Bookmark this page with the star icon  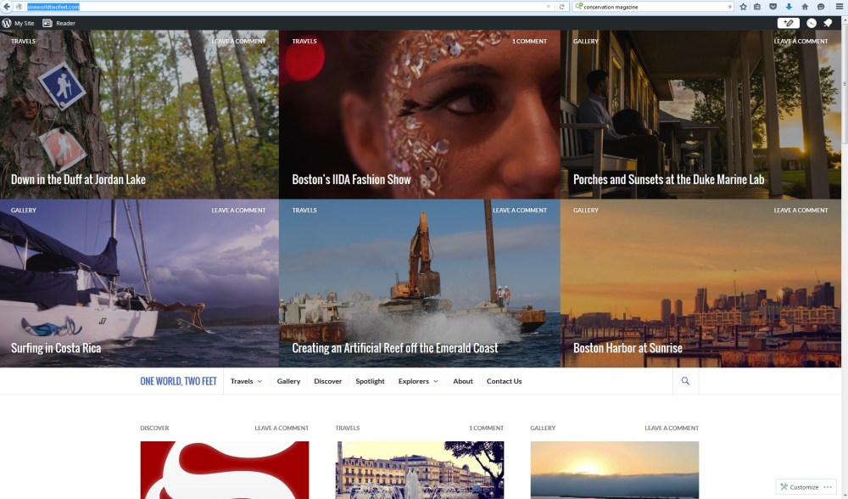coord(743,7)
